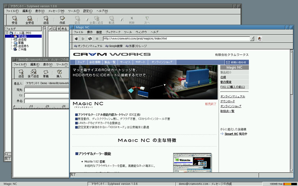Open the 外部ストレージ bookmark
The image size is (298, 186).
(x=136, y=46)
